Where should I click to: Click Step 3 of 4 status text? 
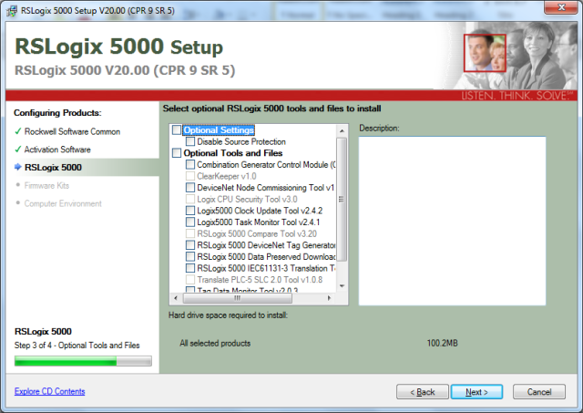click(x=77, y=346)
